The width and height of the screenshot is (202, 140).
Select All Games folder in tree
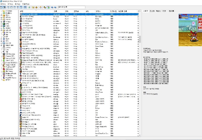point(8,11)
